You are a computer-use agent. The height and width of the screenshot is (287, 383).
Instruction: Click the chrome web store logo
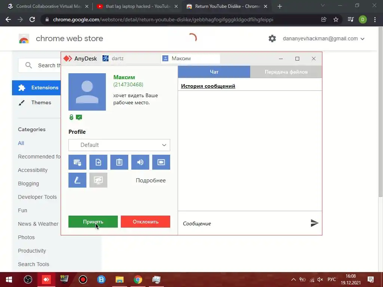pos(24,38)
